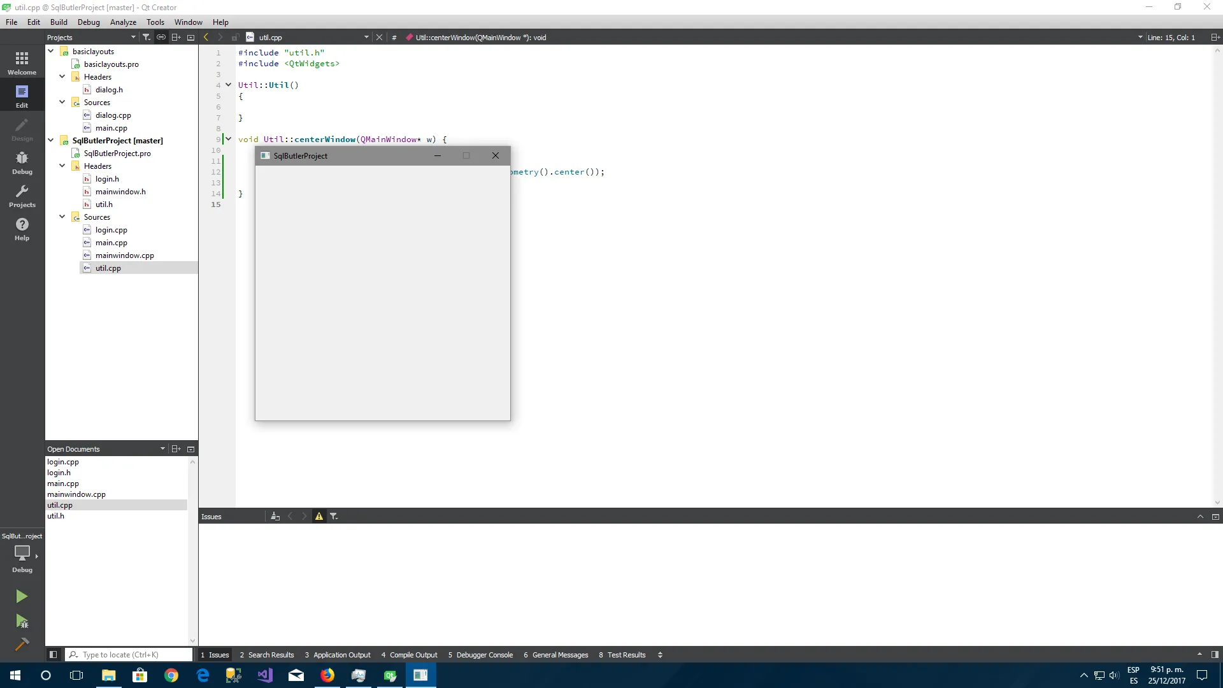Image resolution: width=1223 pixels, height=688 pixels.
Task: Collapse the SqlButlerProject [master] tree node
Action: coord(51,140)
